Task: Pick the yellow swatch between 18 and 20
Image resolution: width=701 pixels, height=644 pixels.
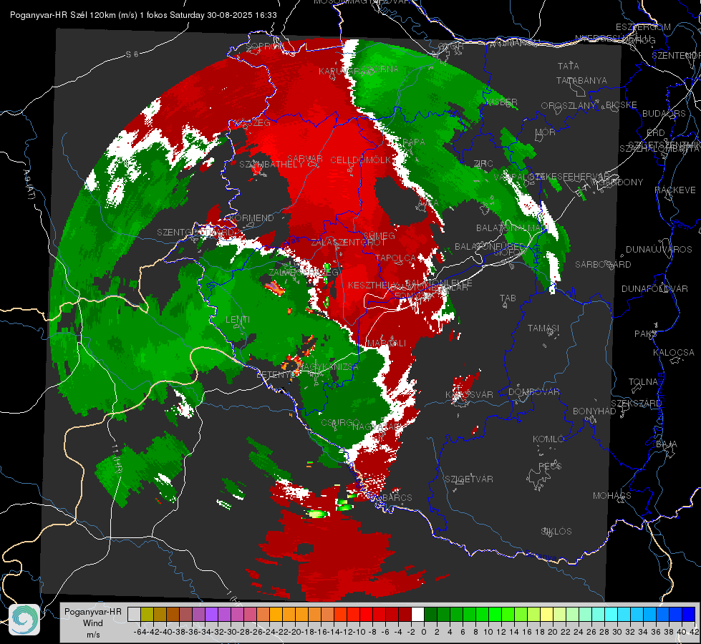Action: [x=547, y=614]
